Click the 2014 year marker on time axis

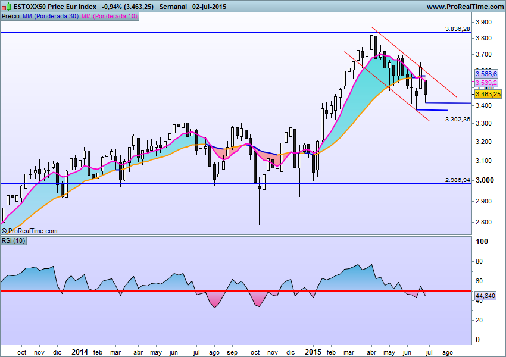(x=80, y=352)
